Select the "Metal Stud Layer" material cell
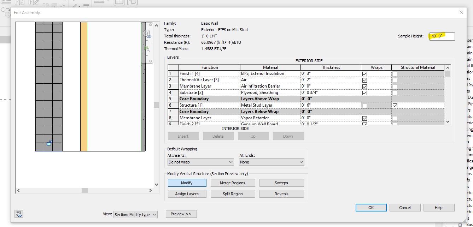The image size is (473, 227). [x=270, y=105]
